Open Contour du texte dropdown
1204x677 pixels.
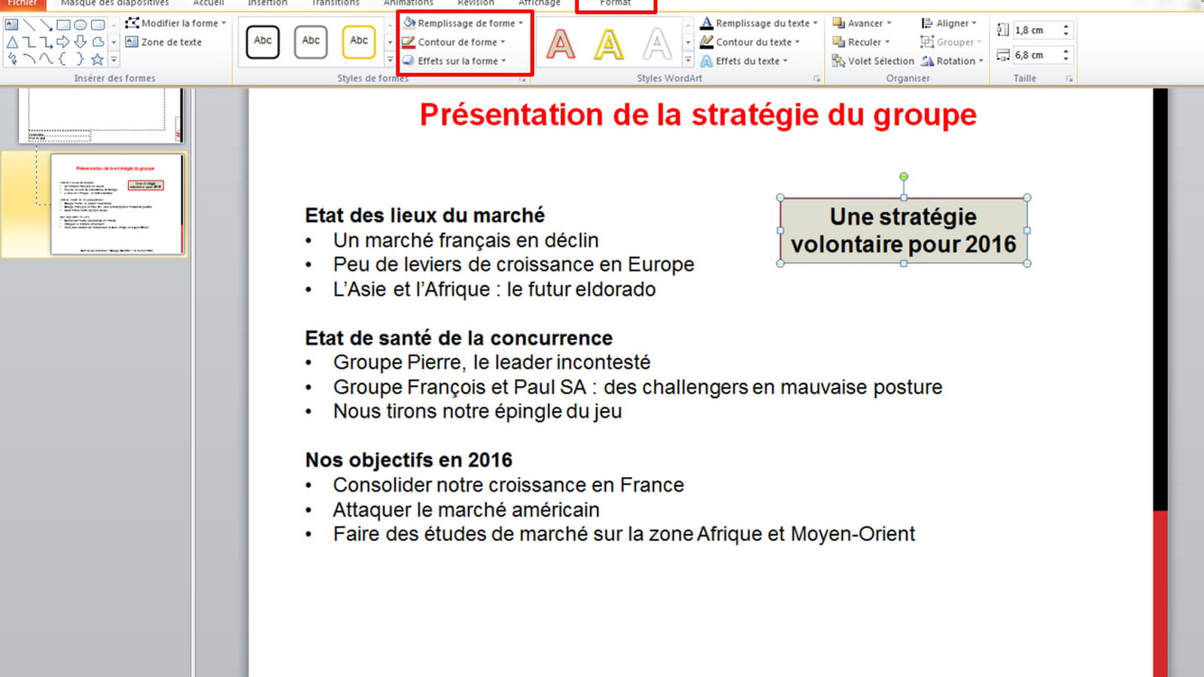click(749, 42)
